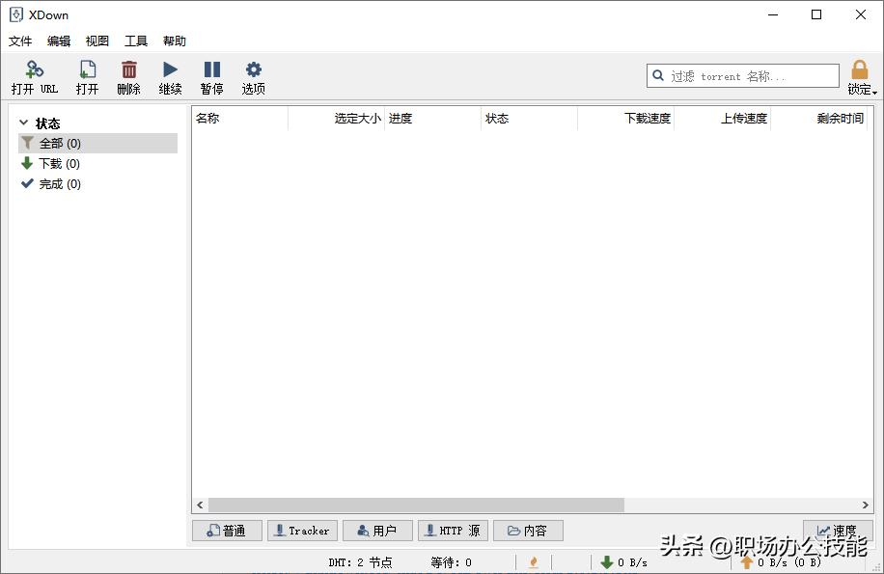Sort by the 下载速度 column header

(x=625, y=119)
